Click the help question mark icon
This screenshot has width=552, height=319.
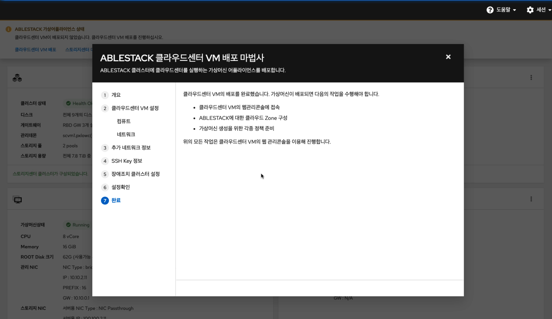click(490, 10)
